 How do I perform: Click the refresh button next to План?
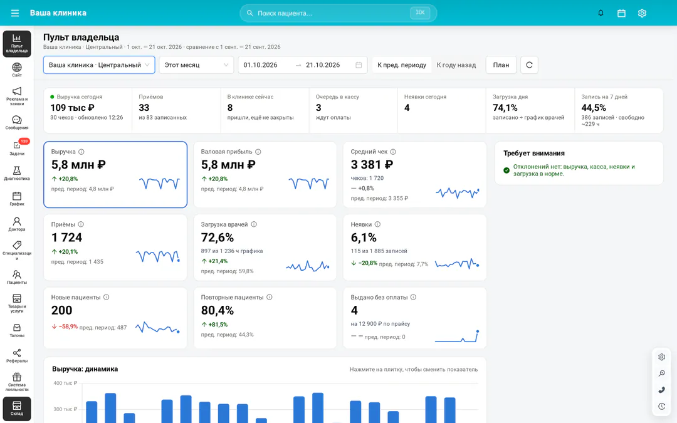(x=529, y=65)
